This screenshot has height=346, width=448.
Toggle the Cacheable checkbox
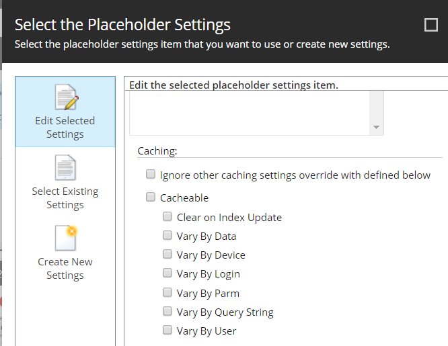pos(151,197)
